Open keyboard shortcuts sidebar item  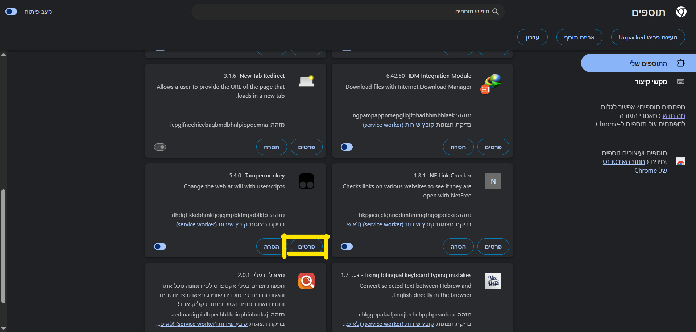[650, 82]
